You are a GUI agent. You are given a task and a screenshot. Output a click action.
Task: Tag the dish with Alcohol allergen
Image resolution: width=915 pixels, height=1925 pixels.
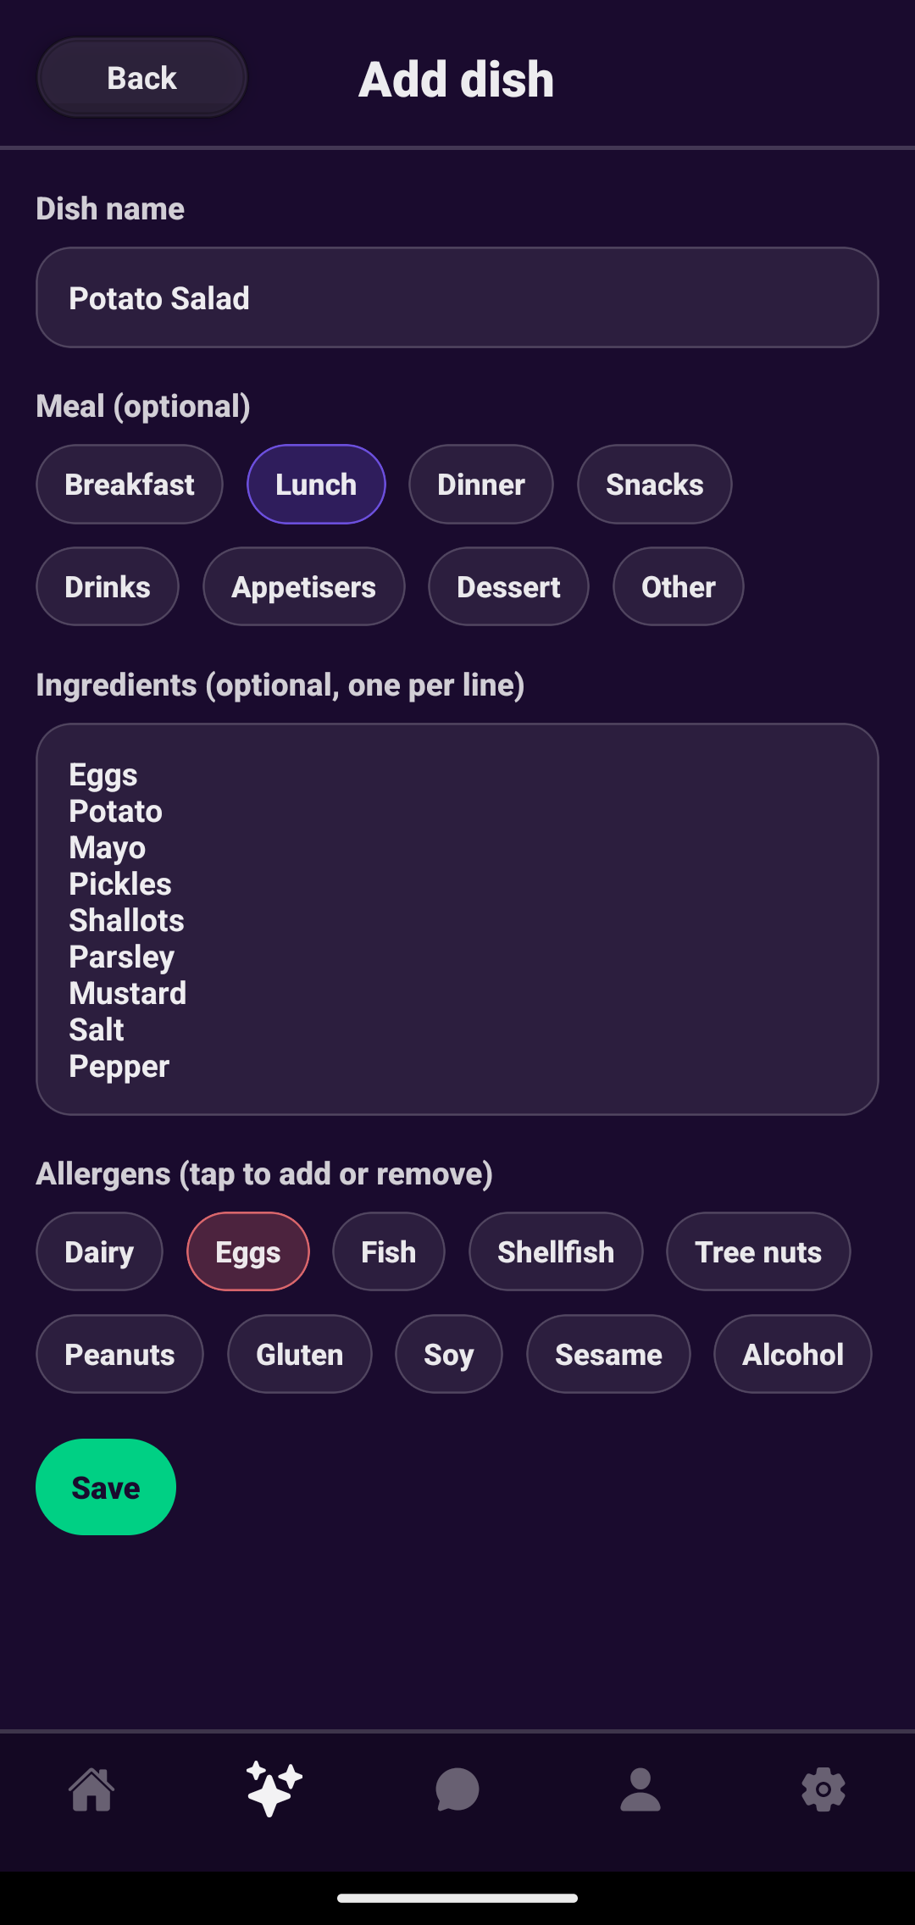[x=792, y=1354]
